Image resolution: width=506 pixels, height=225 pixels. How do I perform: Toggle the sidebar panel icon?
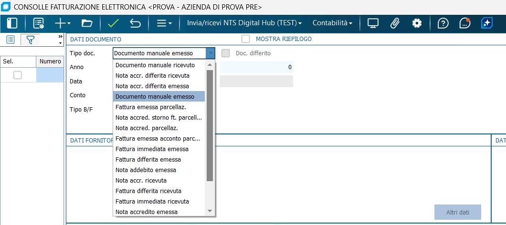click(12, 23)
